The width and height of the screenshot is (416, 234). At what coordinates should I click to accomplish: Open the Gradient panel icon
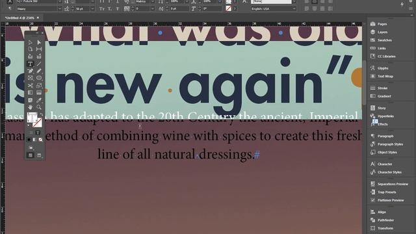click(x=372, y=96)
